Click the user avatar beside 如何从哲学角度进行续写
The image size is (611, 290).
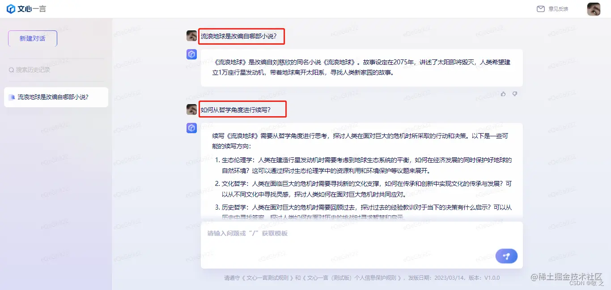point(191,109)
